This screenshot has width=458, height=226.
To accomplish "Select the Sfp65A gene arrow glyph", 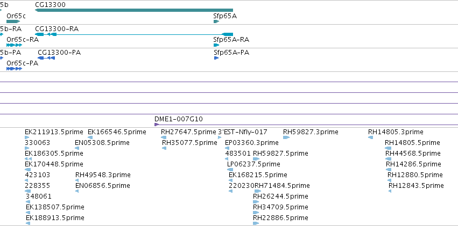I will 216,21.
